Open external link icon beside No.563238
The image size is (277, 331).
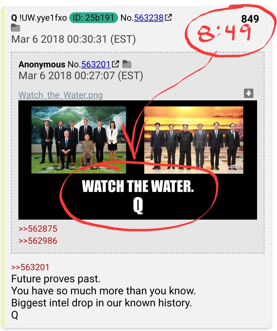tap(168, 18)
